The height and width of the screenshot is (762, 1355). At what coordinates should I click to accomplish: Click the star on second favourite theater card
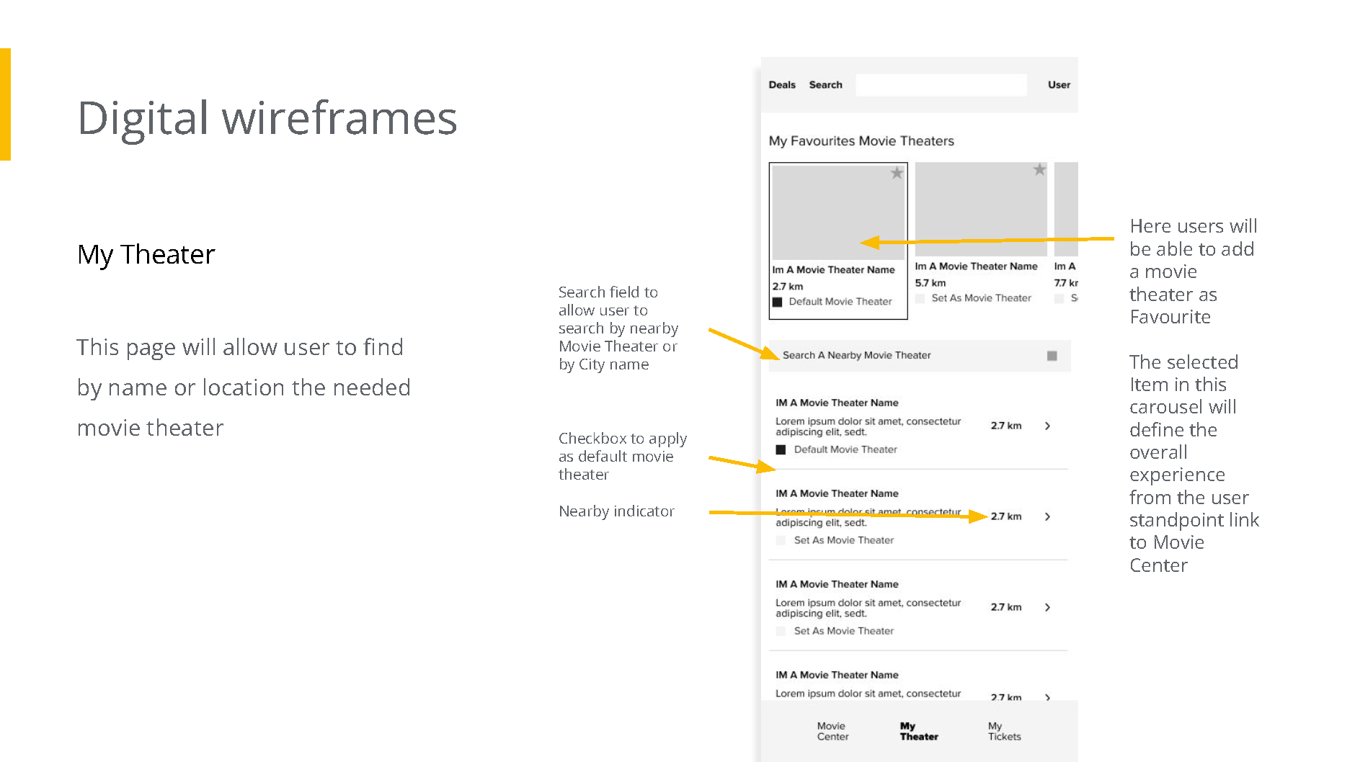[x=1039, y=170]
